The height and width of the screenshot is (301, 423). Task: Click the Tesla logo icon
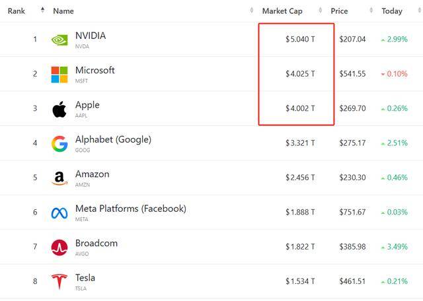59,282
